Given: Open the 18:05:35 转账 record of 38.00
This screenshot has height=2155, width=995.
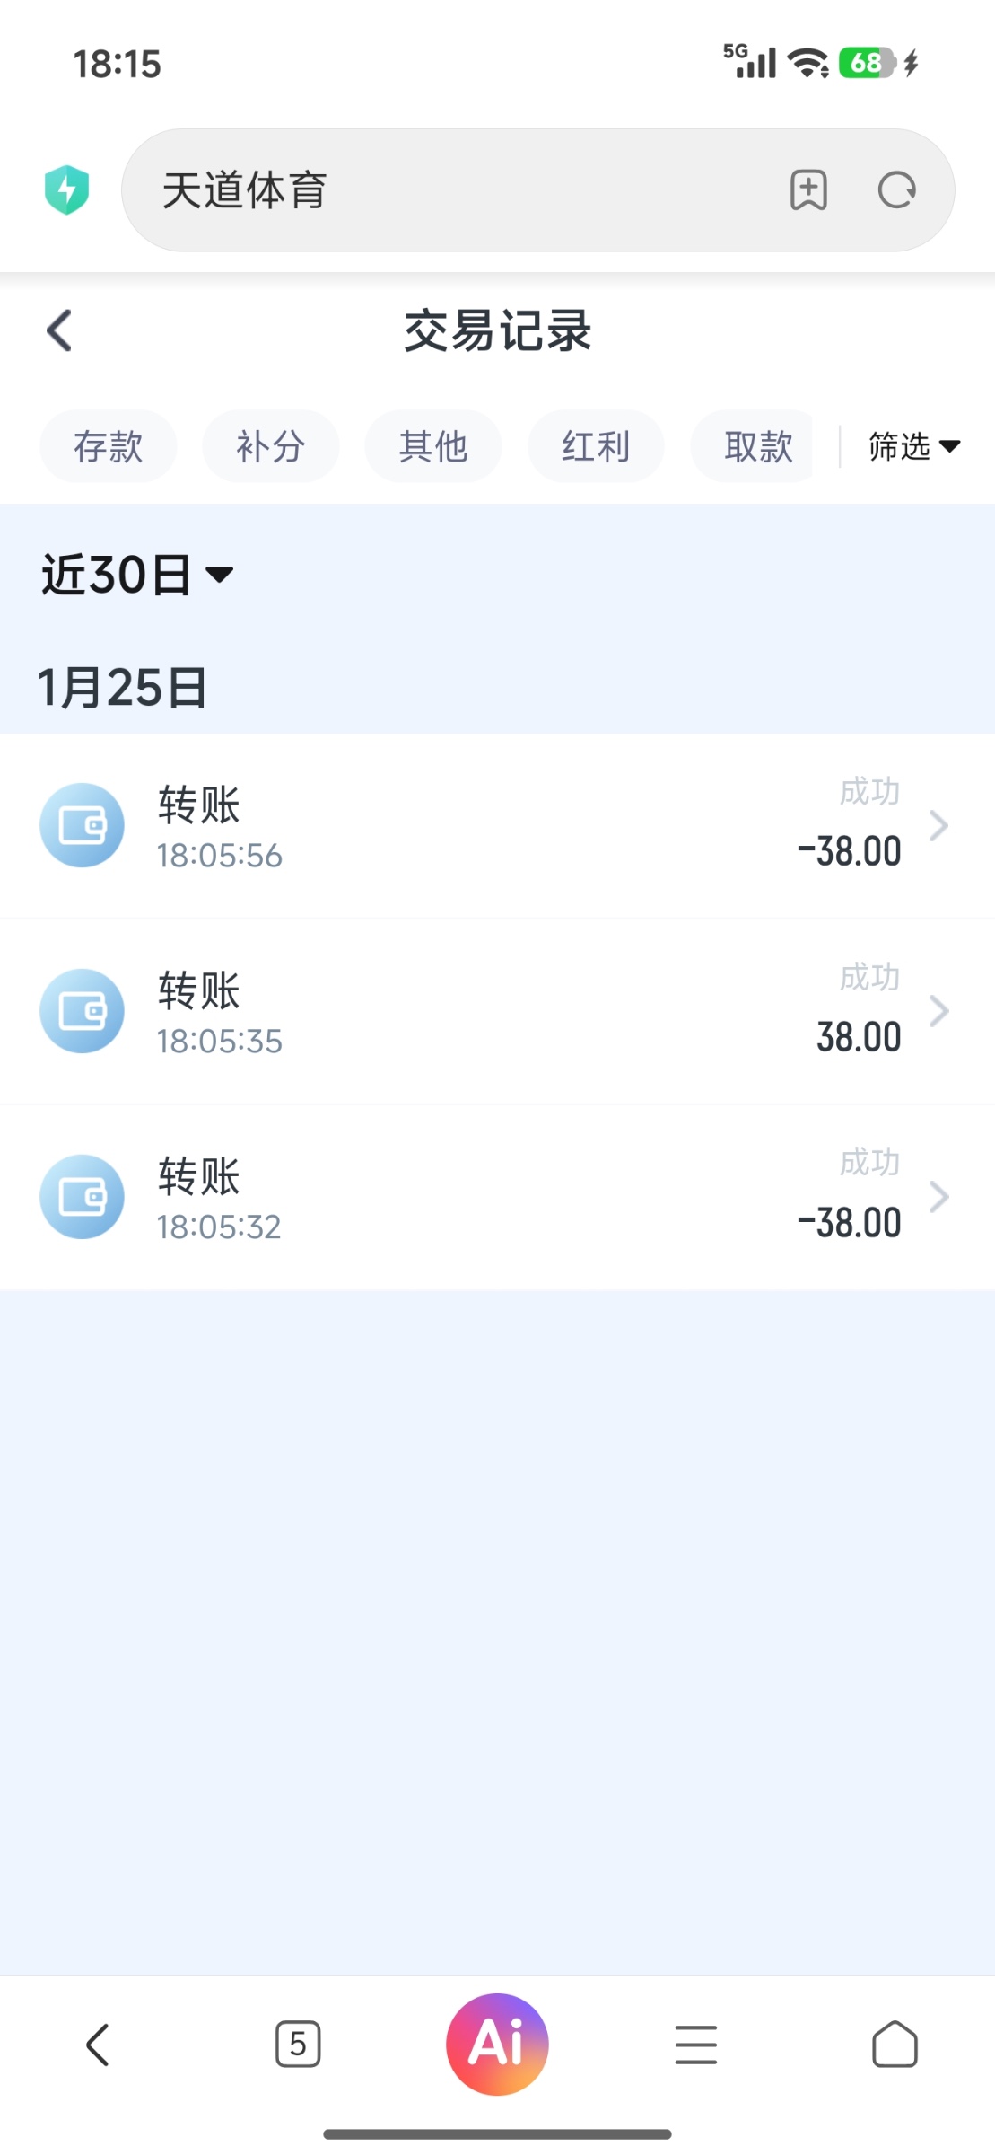Looking at the screenshot, I should (x=497, y=1012).
